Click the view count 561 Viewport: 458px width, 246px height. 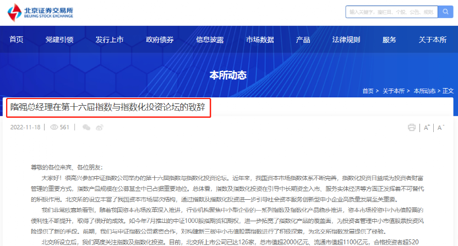[64, 127]
